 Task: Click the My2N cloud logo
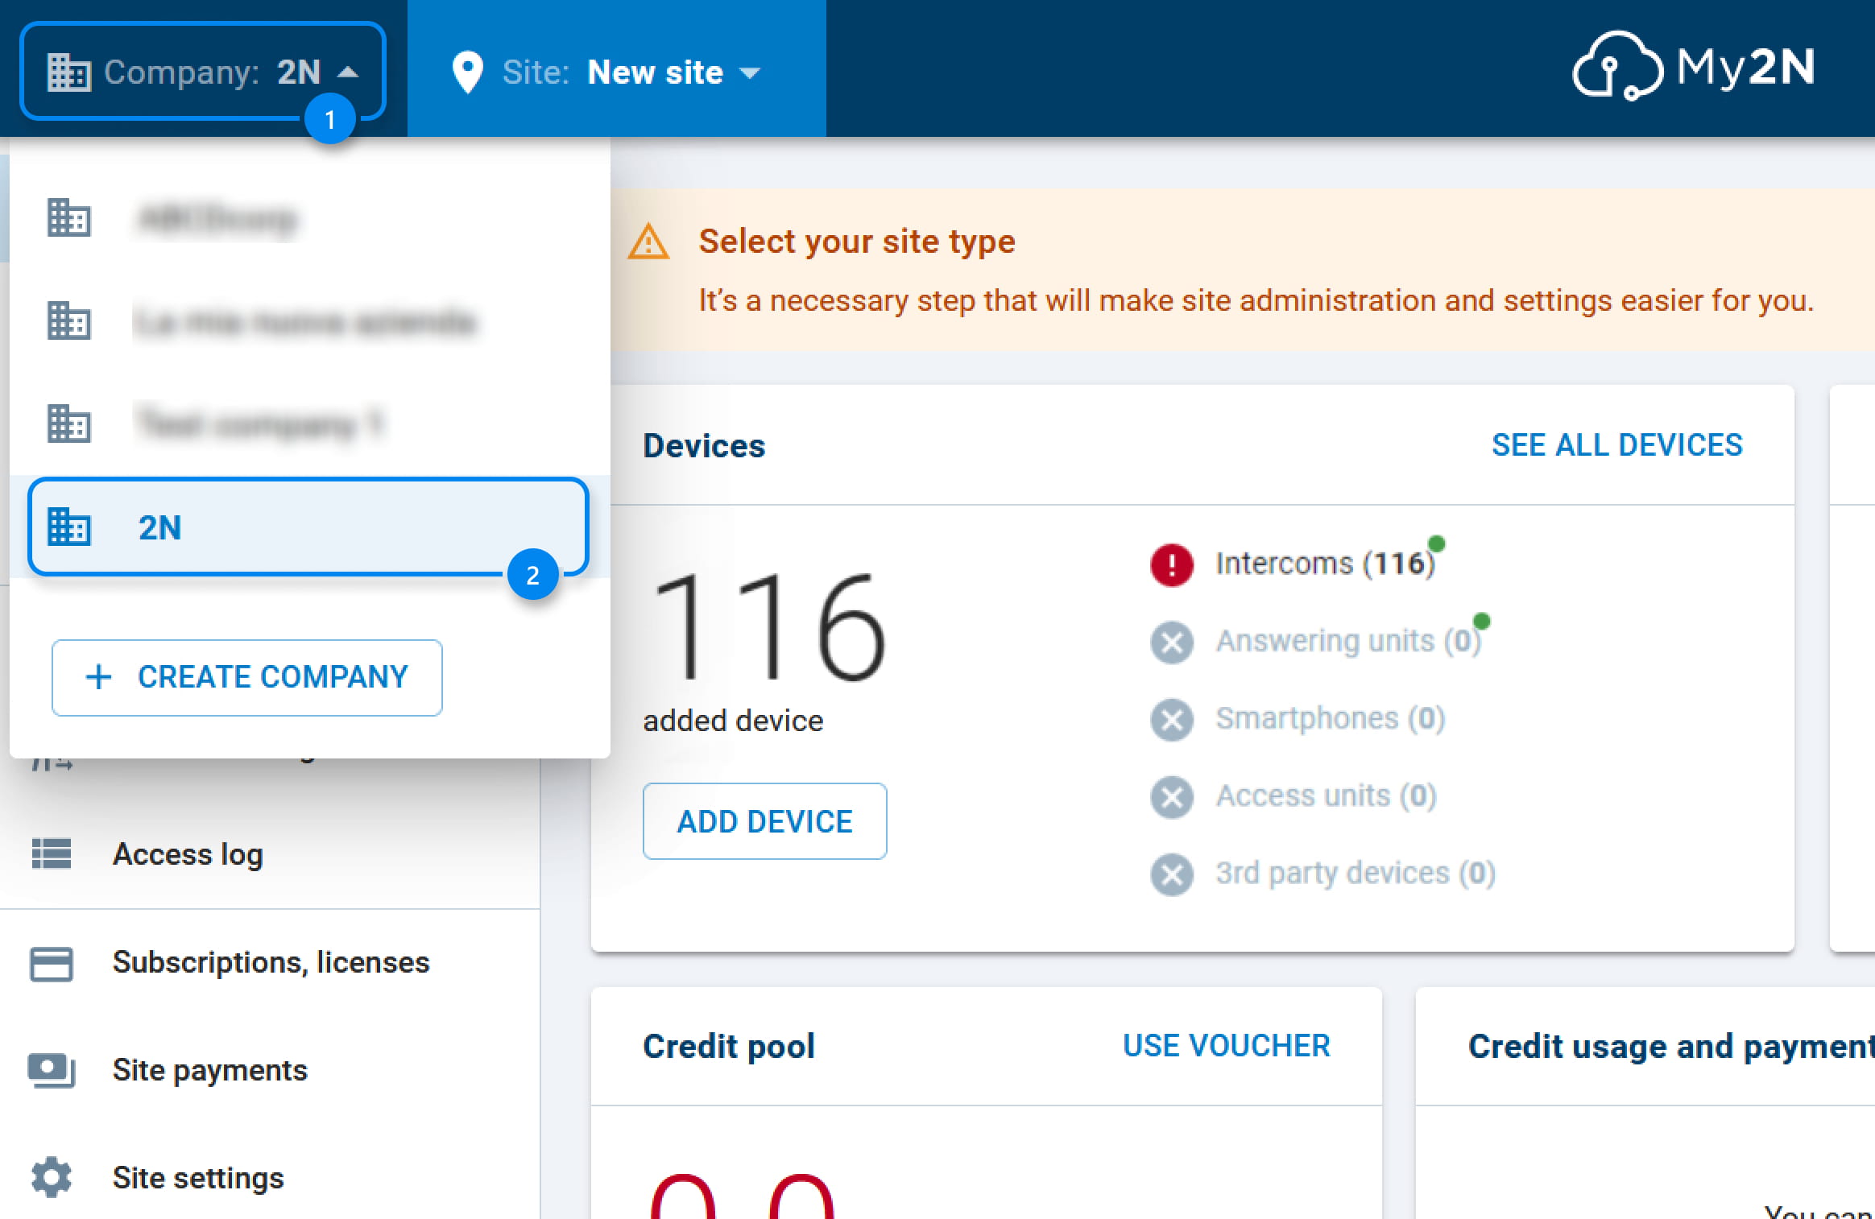tap(1693, 68)
